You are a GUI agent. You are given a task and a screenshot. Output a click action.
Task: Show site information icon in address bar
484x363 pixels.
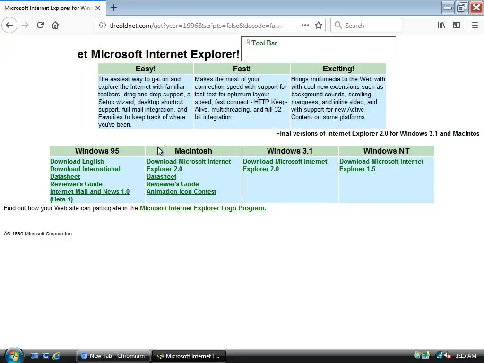[x=102, y=26]
